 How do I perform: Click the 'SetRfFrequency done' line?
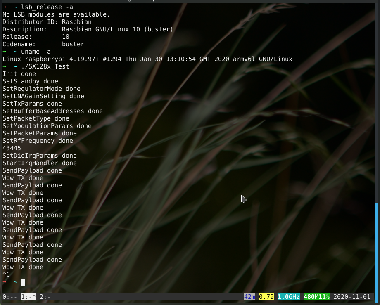point(38,141)
